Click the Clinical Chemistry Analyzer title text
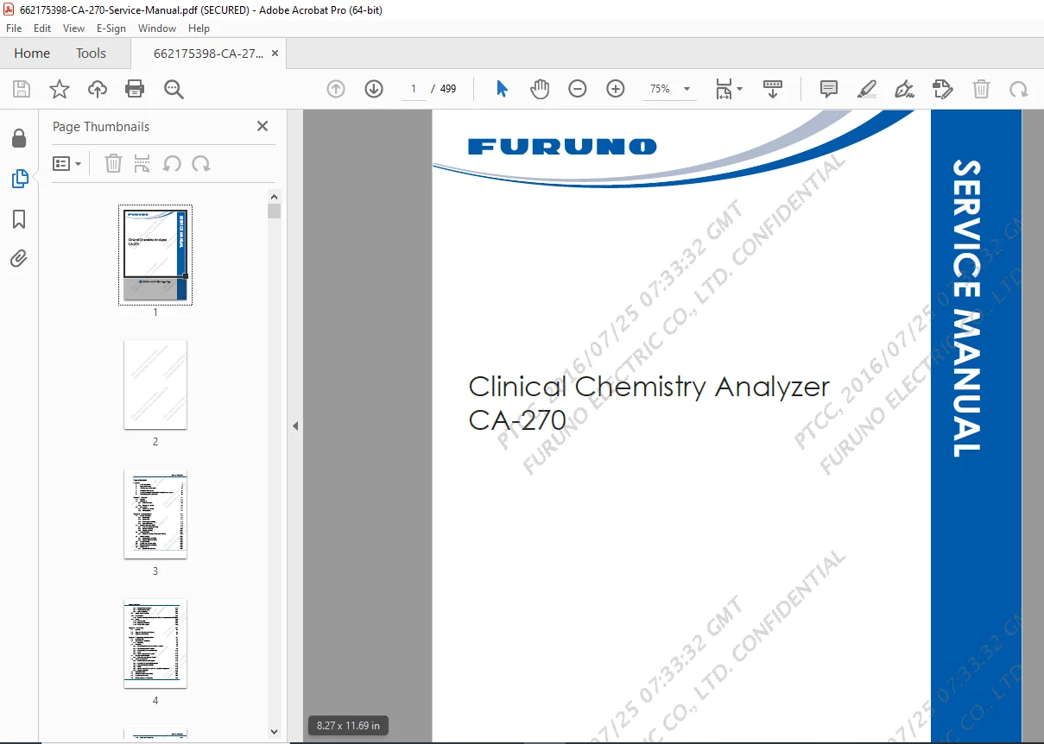The image size is (1044, 744). click(x=649, y=386)
